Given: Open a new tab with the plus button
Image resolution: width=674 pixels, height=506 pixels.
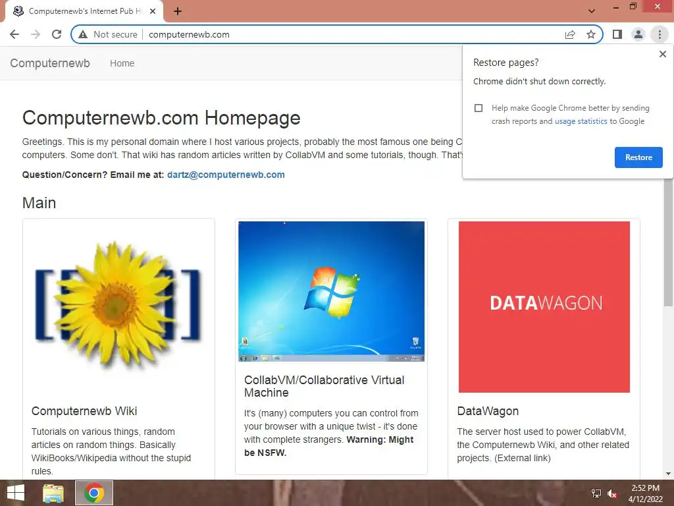Looking at the screenshot, I should (178, 11).
